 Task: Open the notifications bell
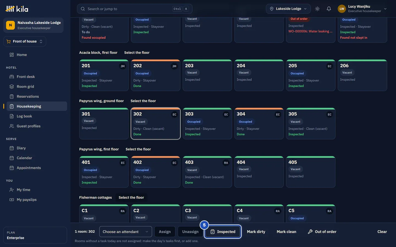tap(329, 9)
